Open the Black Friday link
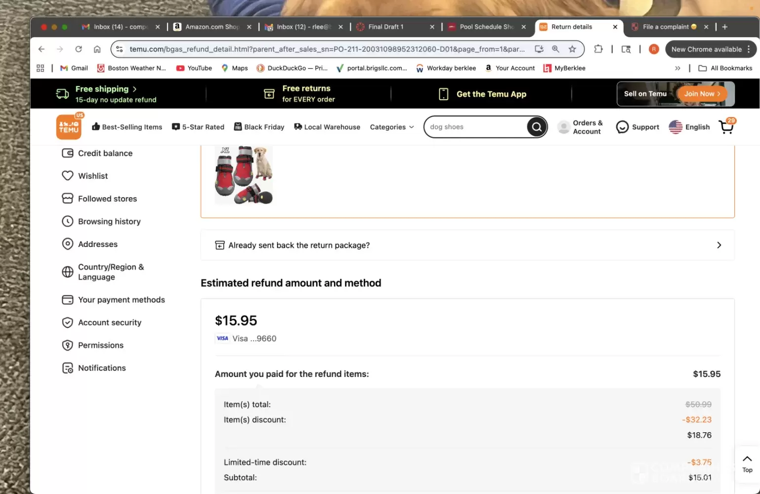This screenshot has width=760, height=494. [x=259, y=127]
